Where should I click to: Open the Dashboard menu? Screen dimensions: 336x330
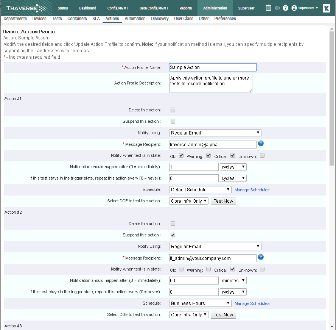[x=88, y=8]
